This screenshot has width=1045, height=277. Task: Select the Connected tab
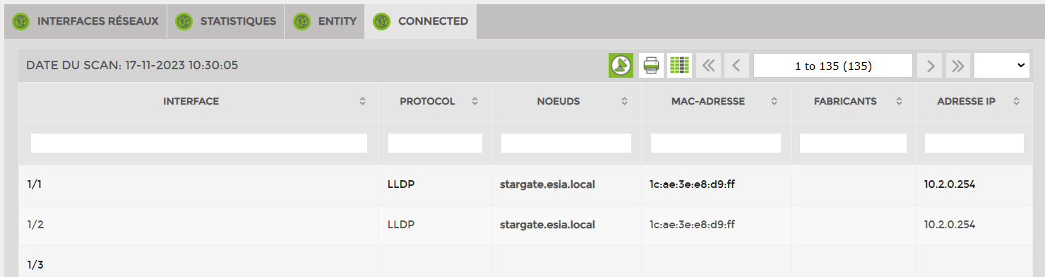[421, 21]
